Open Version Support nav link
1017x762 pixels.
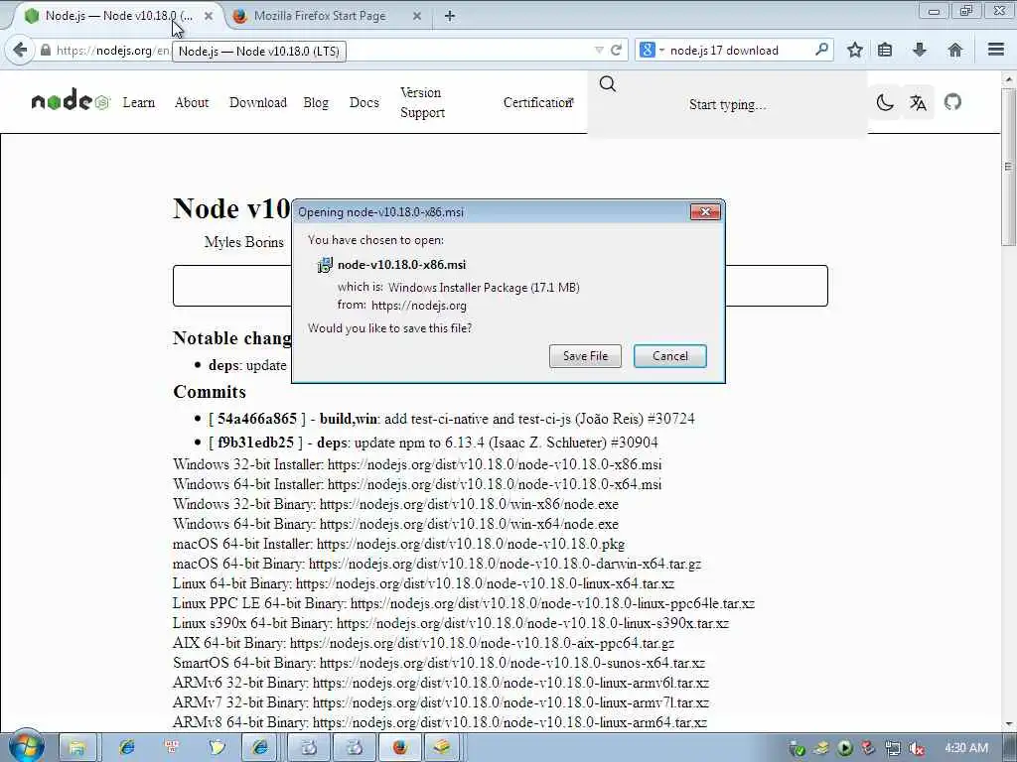pos(422,102)
